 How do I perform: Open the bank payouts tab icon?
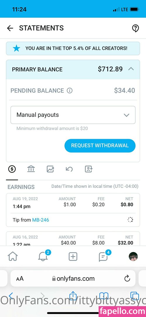point(31,169)
